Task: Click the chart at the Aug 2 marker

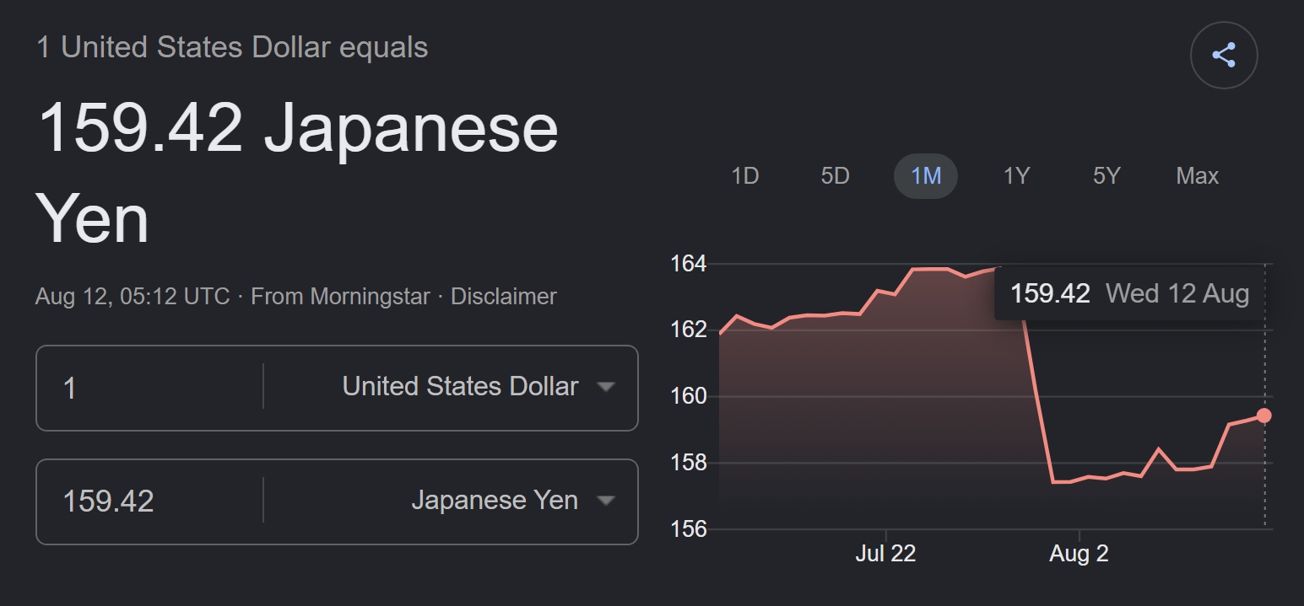Action: [x=1079, y=553]
